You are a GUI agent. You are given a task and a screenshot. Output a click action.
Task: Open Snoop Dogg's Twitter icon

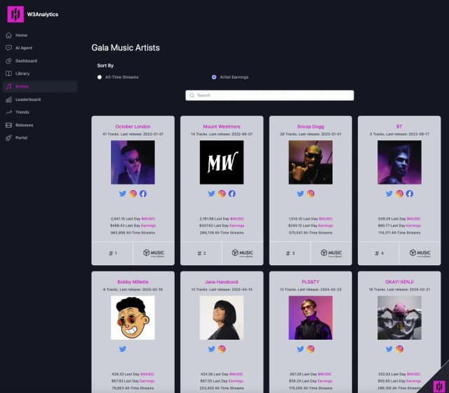[x=300, y=194]
